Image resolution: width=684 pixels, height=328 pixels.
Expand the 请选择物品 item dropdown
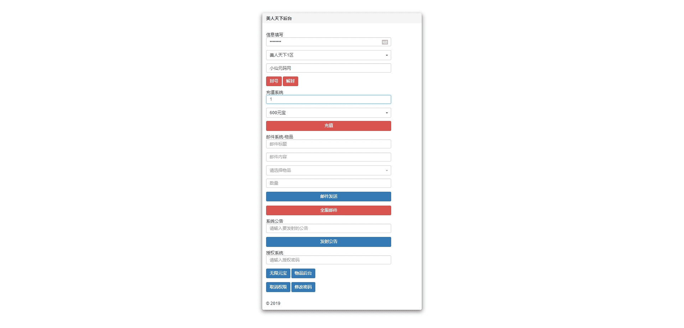[x=328, y=170]
